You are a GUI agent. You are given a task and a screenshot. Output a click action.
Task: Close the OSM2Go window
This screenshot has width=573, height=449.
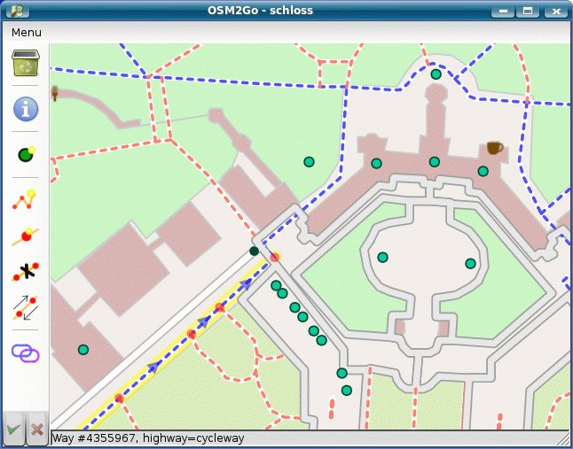pyautogui.click(x=556, y=11)
